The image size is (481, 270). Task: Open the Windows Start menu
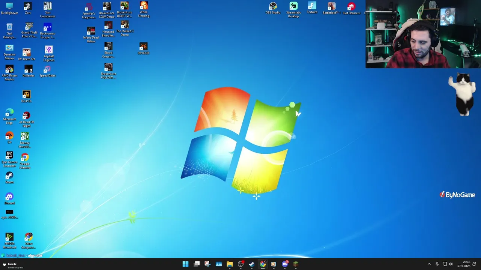click(x=185, y=264)
